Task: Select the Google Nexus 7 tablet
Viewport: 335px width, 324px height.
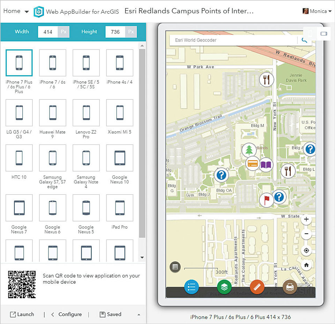Action: [x=19, y=208]
